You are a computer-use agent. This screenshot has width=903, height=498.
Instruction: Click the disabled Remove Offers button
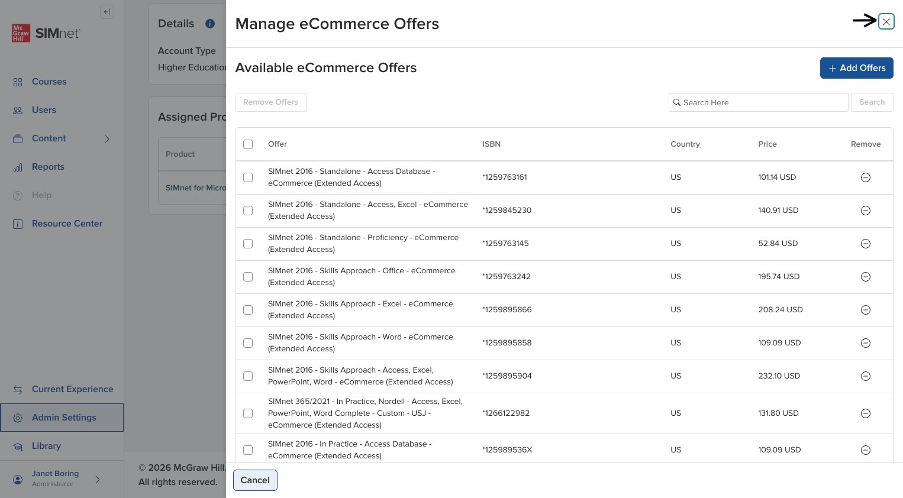270,102
